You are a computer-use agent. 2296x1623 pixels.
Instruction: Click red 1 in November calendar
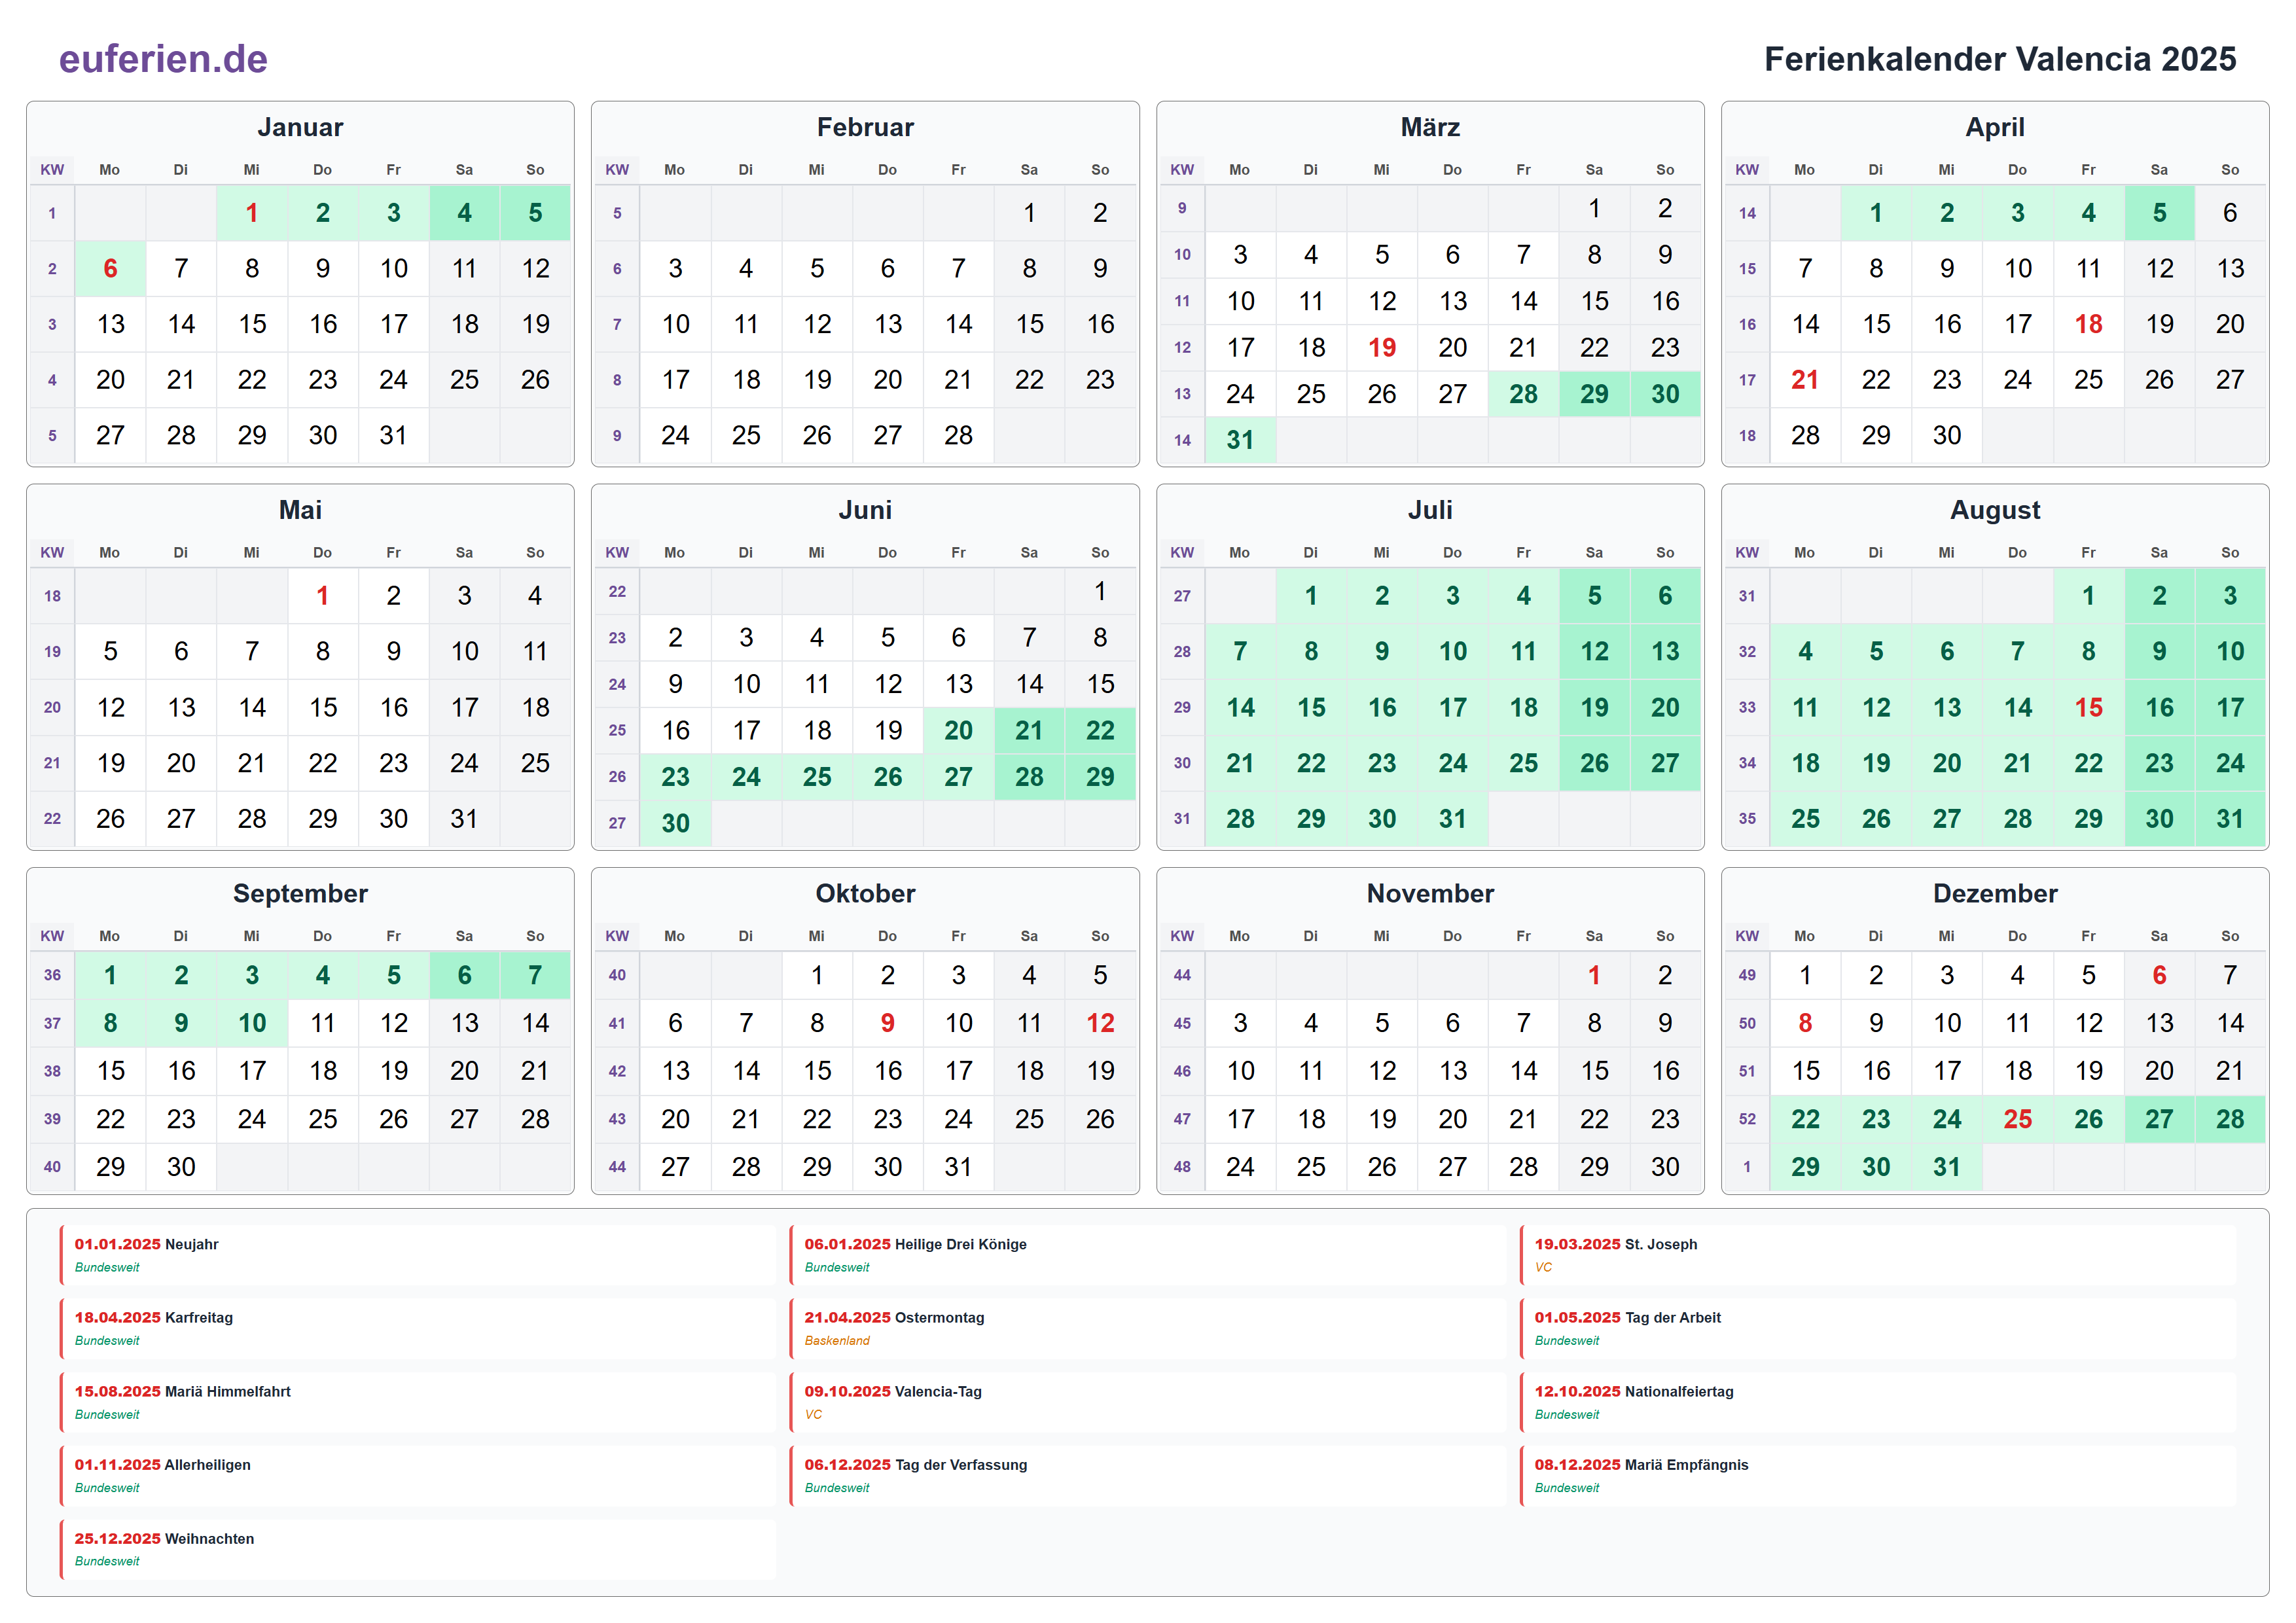(x=1594, y=975)
